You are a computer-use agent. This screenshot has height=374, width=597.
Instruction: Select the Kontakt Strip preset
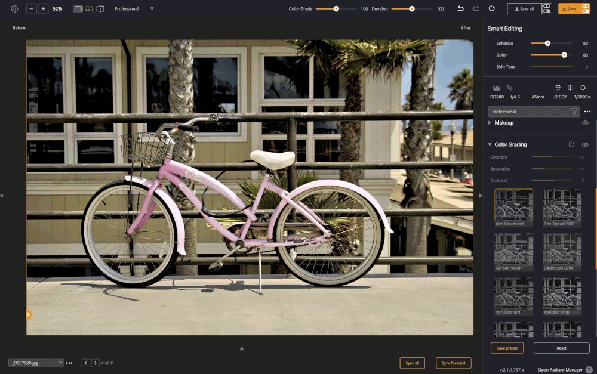click(x=562, y=296)
